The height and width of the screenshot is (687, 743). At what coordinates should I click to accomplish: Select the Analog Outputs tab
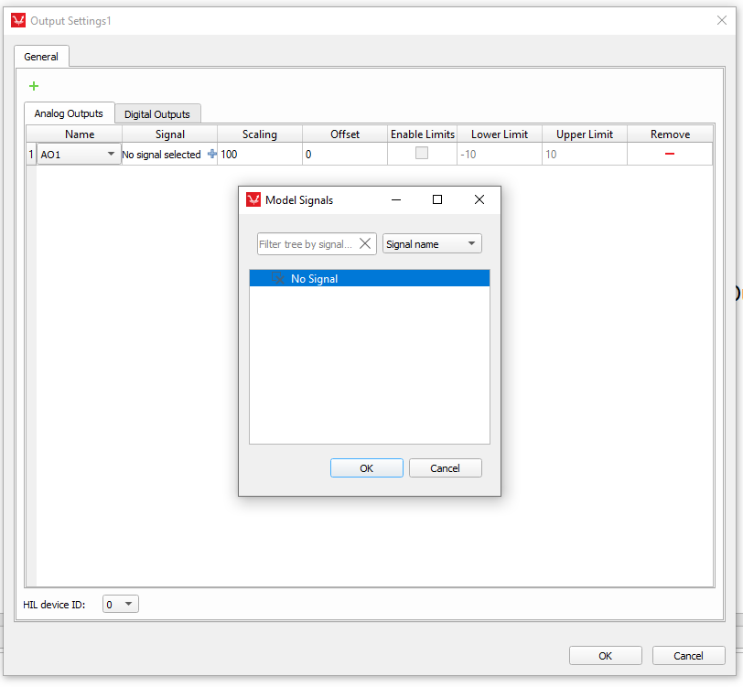point(69,113)
